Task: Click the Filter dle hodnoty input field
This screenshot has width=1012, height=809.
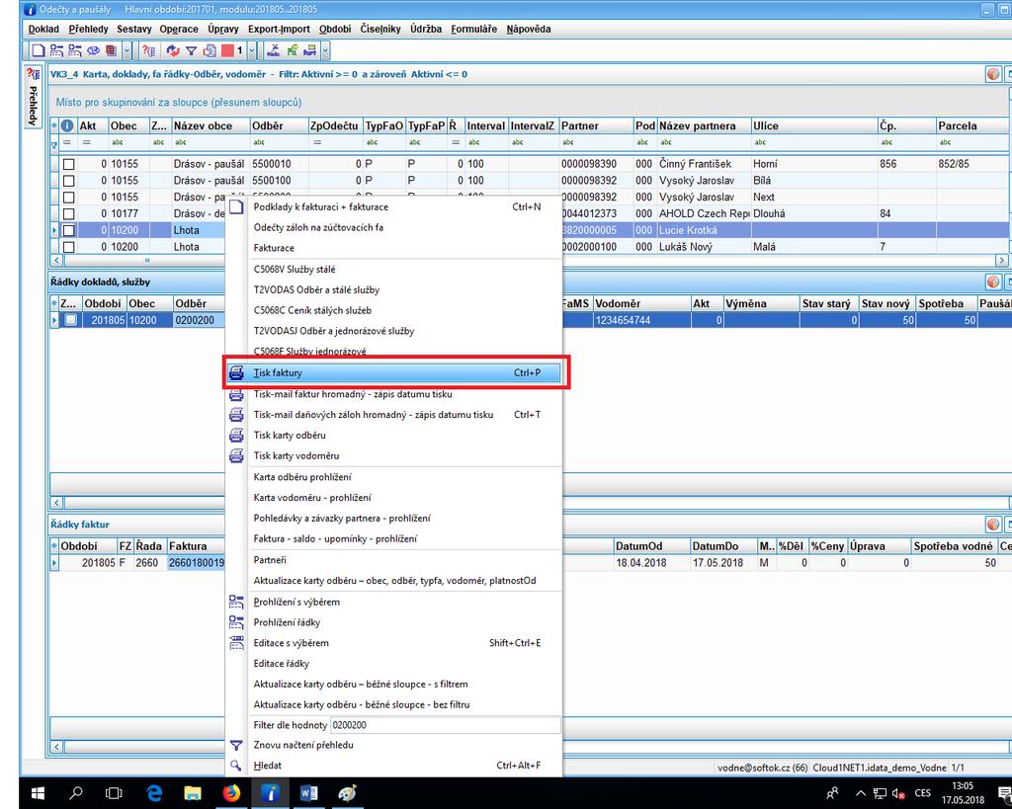Action: coord(446,725)
